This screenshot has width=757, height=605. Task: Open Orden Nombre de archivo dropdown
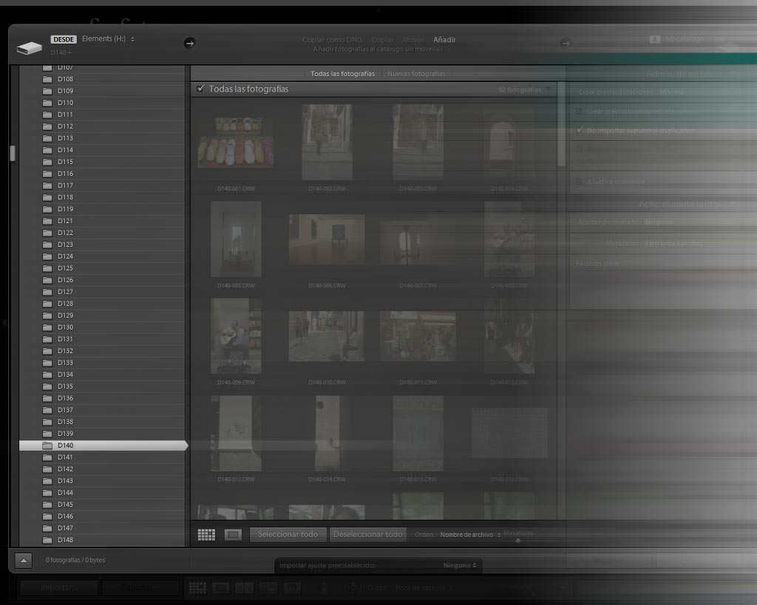pos(470,535)
